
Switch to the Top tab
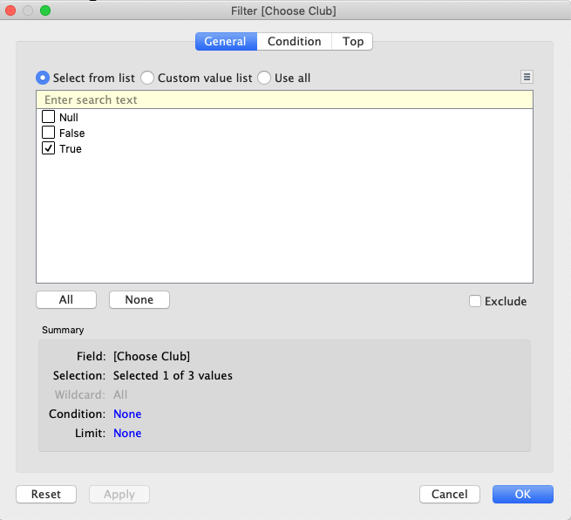coord(352,41)
